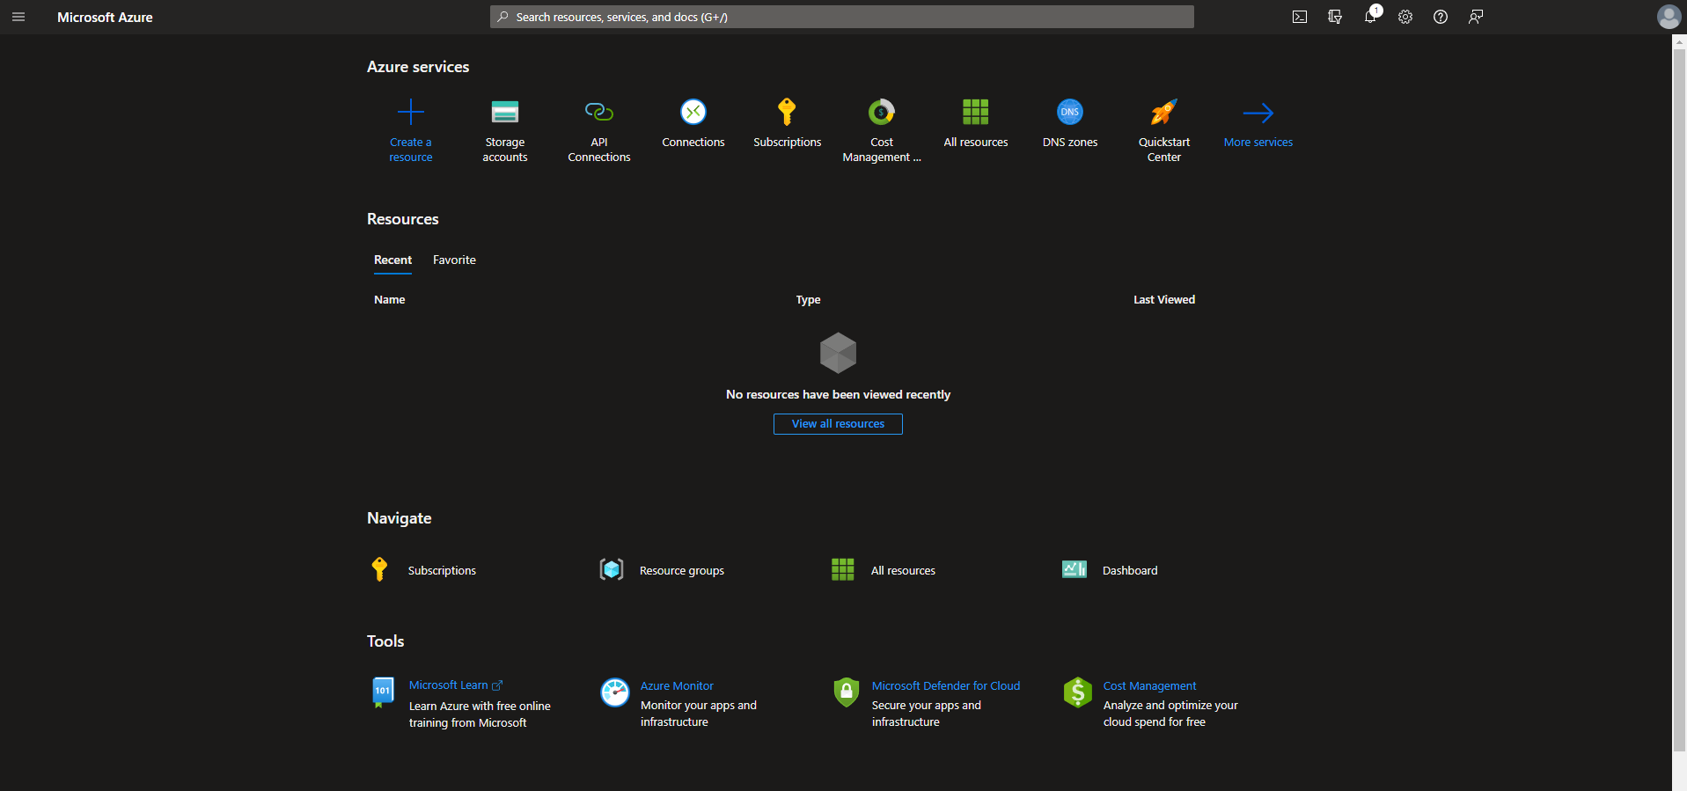Screen dimensions: 1687x791
Task: Click the Create a resource plus icon
Action: [x=411, y=113]
